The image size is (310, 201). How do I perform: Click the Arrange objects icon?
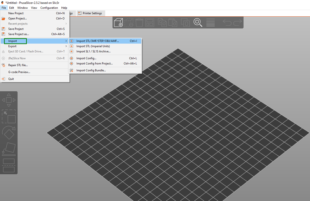(150, 23)
